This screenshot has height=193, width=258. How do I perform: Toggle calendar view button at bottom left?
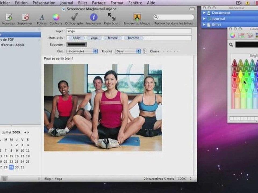pyautogui.click(x=5, y=179)
